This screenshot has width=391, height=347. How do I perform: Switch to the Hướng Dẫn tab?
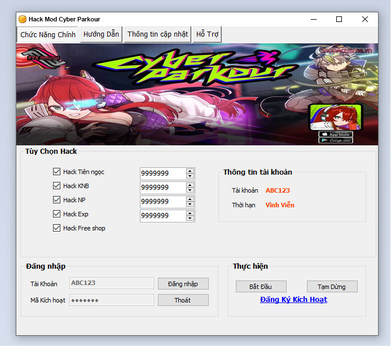(101, 34)
